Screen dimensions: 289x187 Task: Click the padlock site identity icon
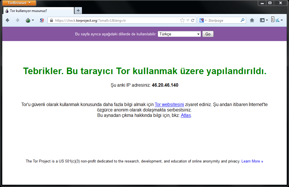[51, 20]
